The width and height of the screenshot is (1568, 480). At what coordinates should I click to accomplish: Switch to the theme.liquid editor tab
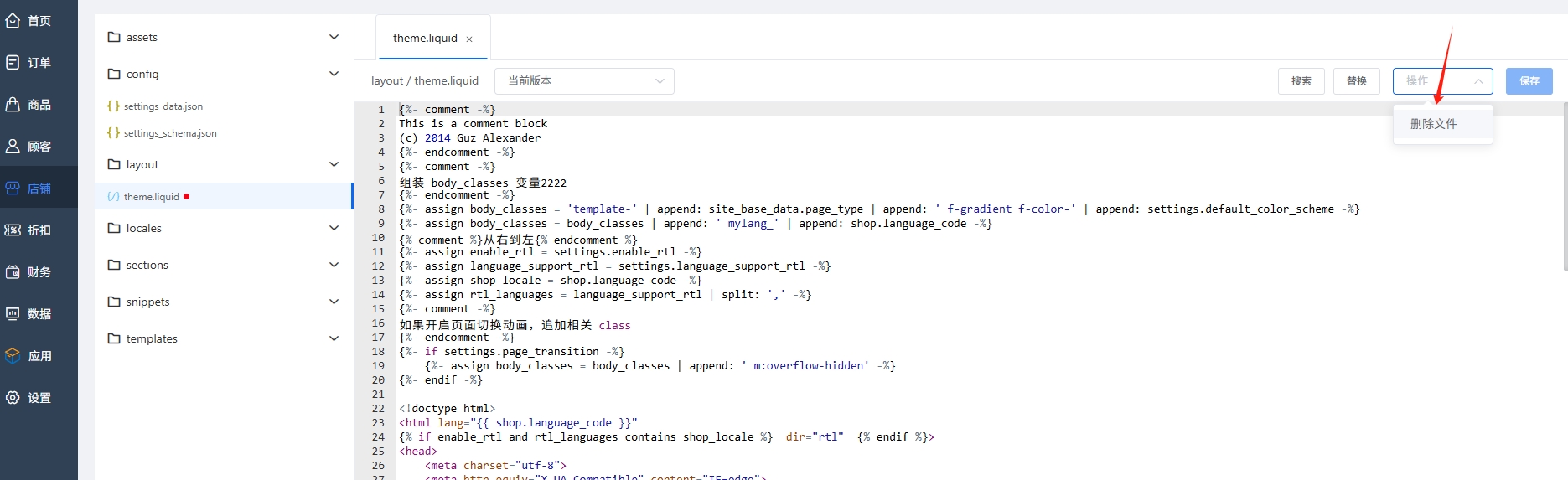point(425,39)
